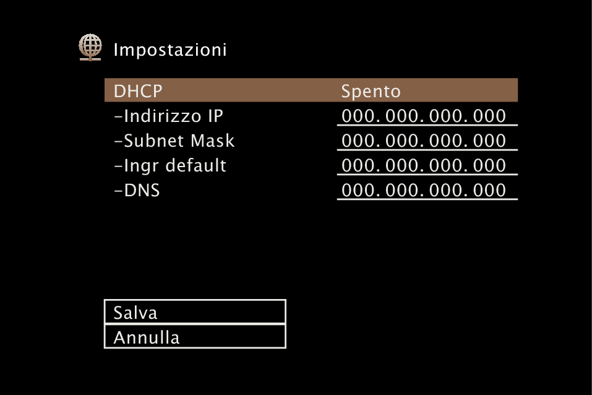Screen dimensions: 592x395
Task: Edit last octet of Indirizzo IP field
Action: point(490,116)
